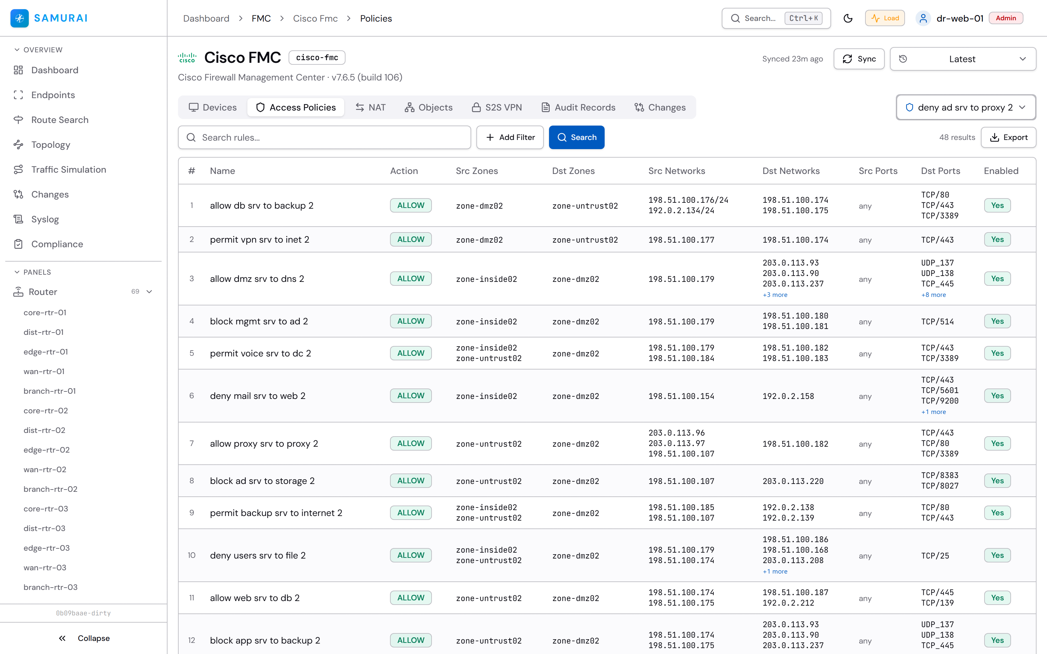Switch to the NAT tab
The width and height of the screenshot is (1047, 654).
click(370, 107)
